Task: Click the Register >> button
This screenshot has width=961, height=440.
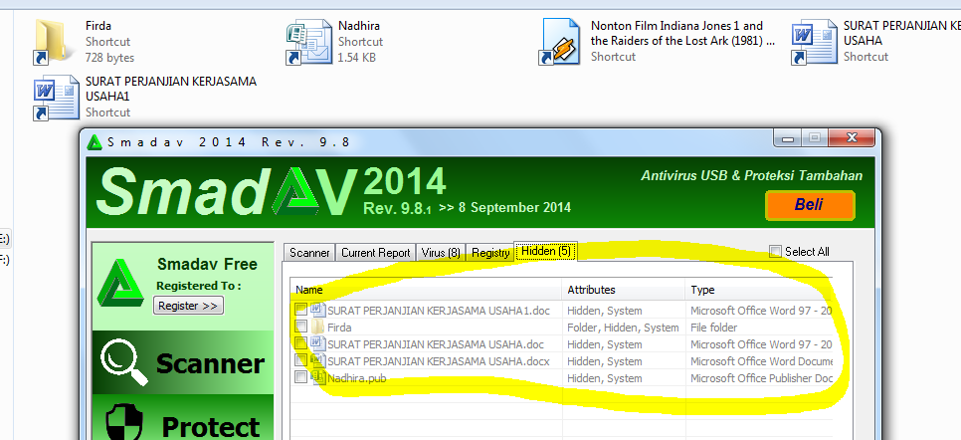Action: pos(188,306)
